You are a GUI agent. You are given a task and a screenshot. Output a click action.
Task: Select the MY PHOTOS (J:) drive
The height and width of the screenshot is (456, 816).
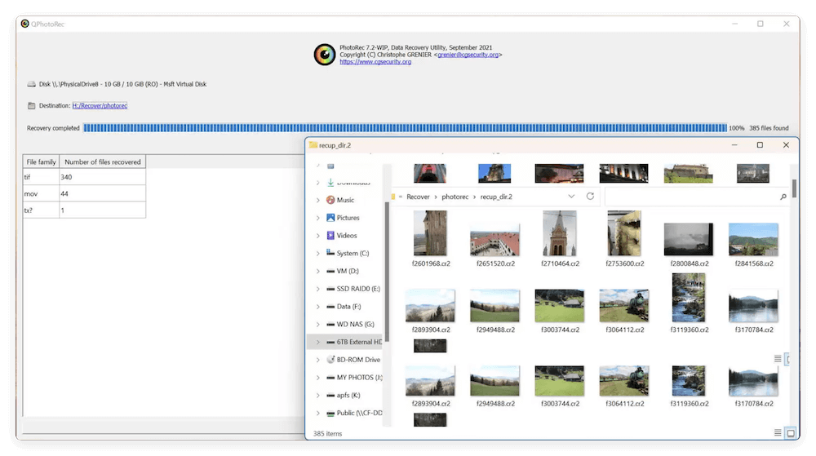pos(354,378)
